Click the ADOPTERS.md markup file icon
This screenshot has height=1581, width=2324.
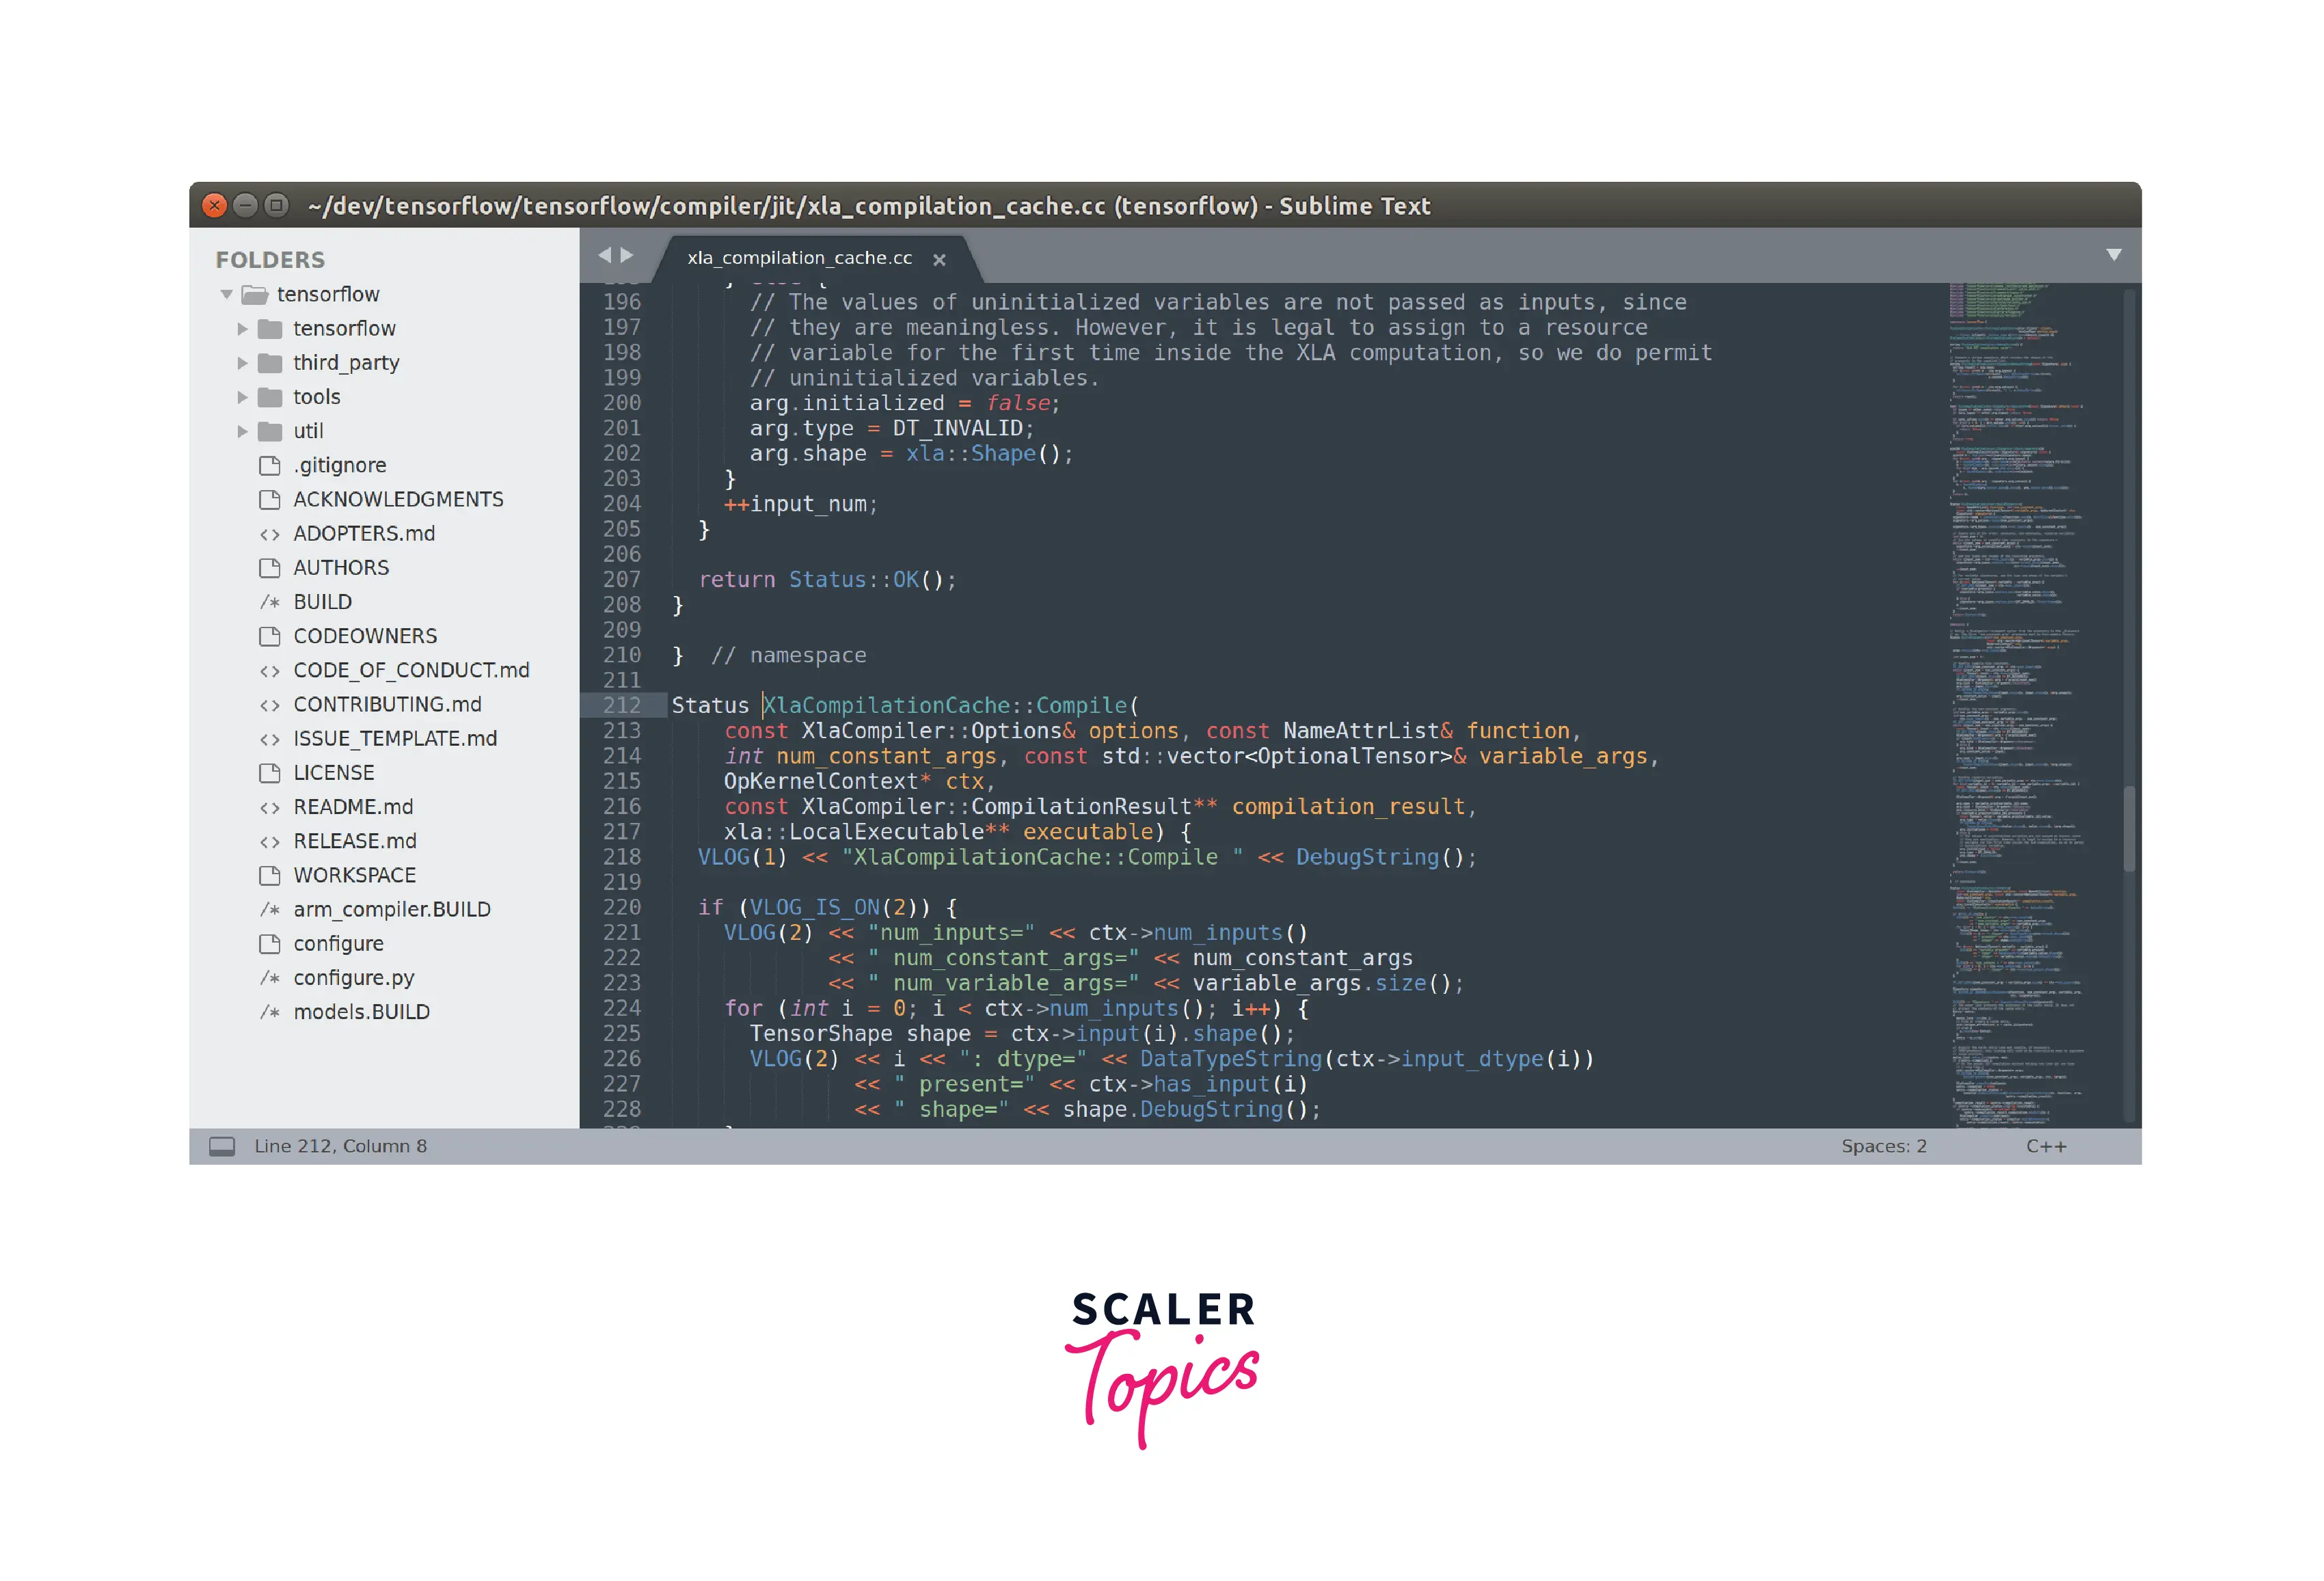[269, 534]
